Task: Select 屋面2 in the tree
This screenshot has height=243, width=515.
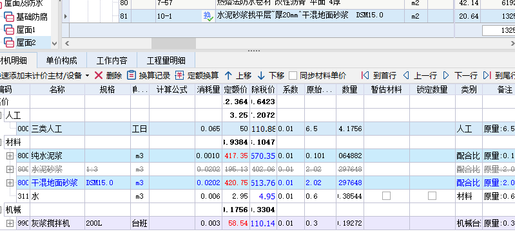Action: click(26, 42)
